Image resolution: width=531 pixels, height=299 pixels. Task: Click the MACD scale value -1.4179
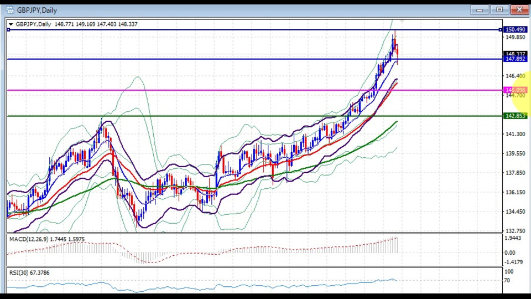(x=513, y=262)
